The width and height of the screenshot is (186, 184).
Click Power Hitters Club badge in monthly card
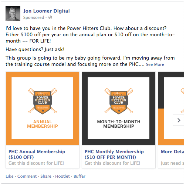tap(119, 101)
